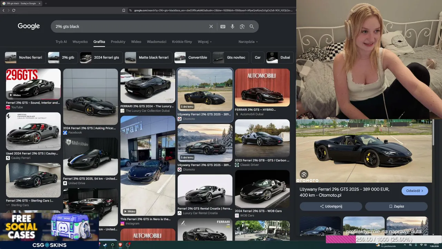Viewport: 442px width, 249px height.
Task: Apply the Car filter chip
Action: (258, 57)
